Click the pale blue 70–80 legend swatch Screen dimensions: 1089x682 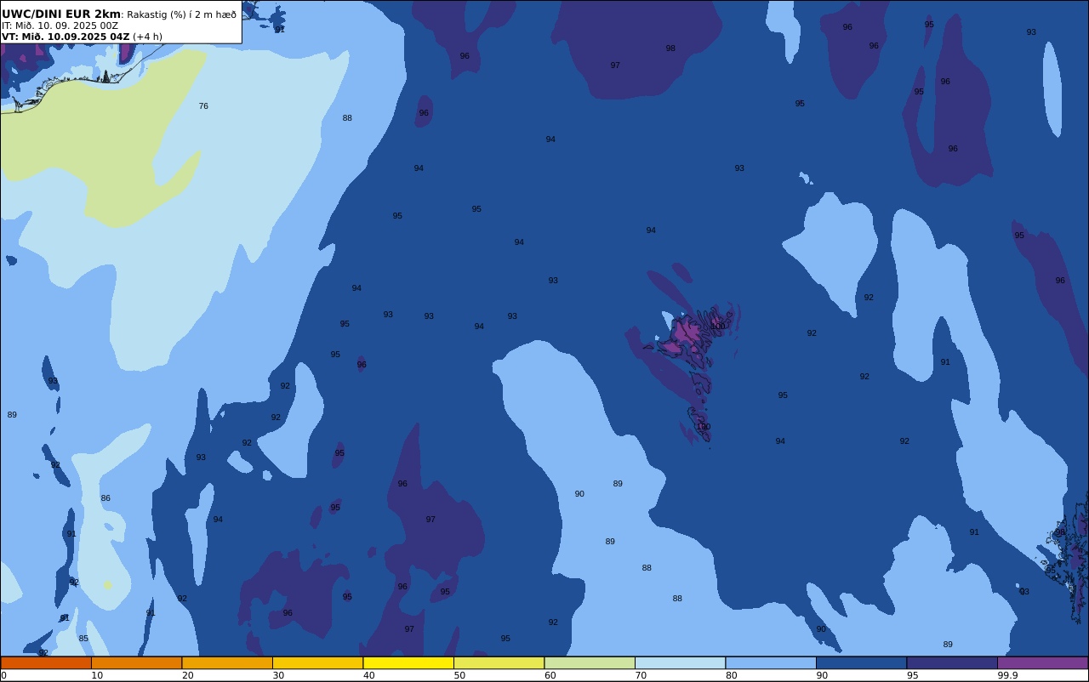(x=680, y=662)
